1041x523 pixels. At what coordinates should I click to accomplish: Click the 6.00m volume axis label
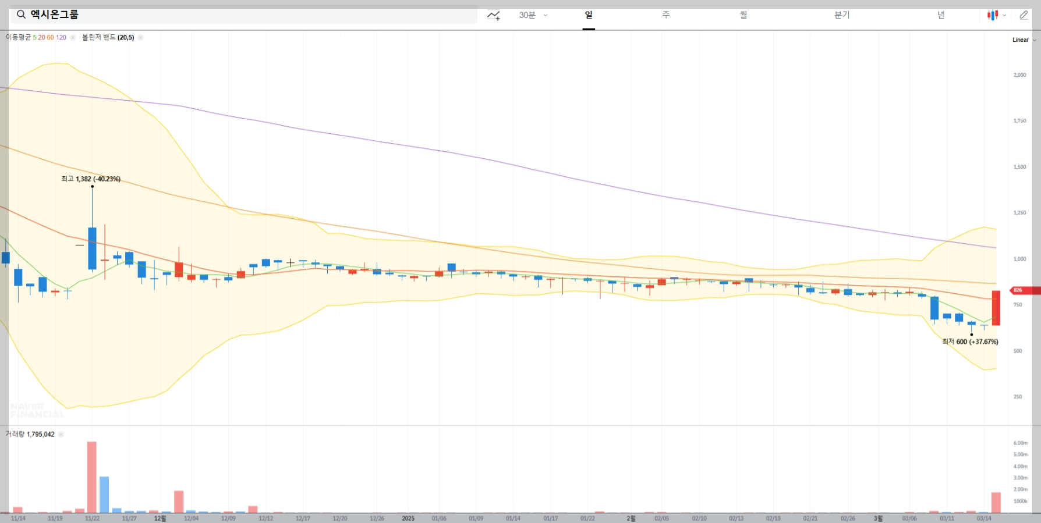point(1020,443)
